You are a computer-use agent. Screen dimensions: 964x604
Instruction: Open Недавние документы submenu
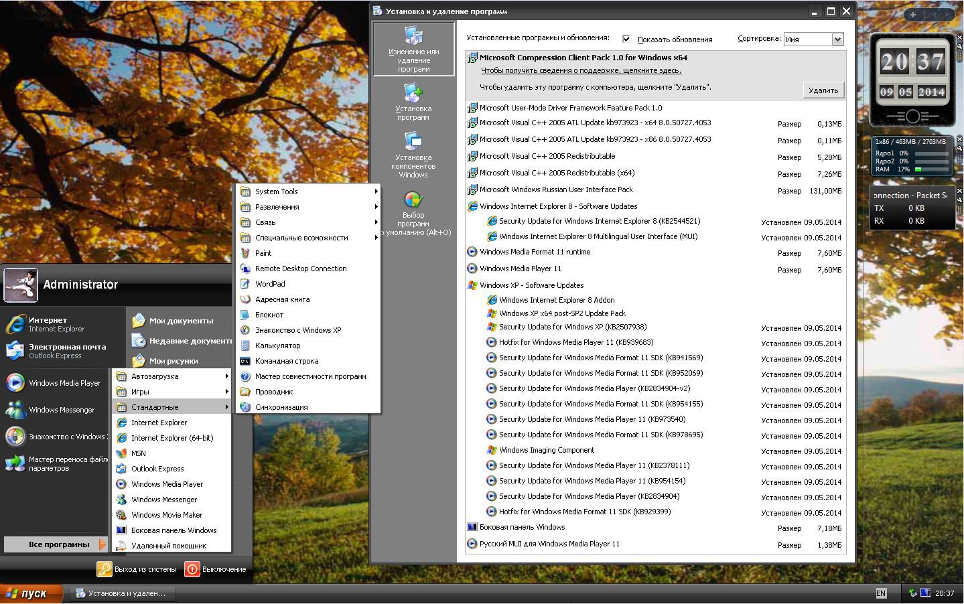(181, 341)
